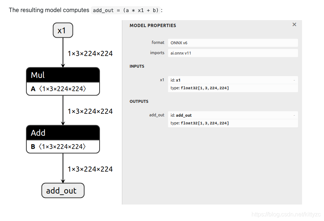The width and height of the screenshot is (324, 221).
Task: Click the format field ONNX v6
Action: coord(233,43)
